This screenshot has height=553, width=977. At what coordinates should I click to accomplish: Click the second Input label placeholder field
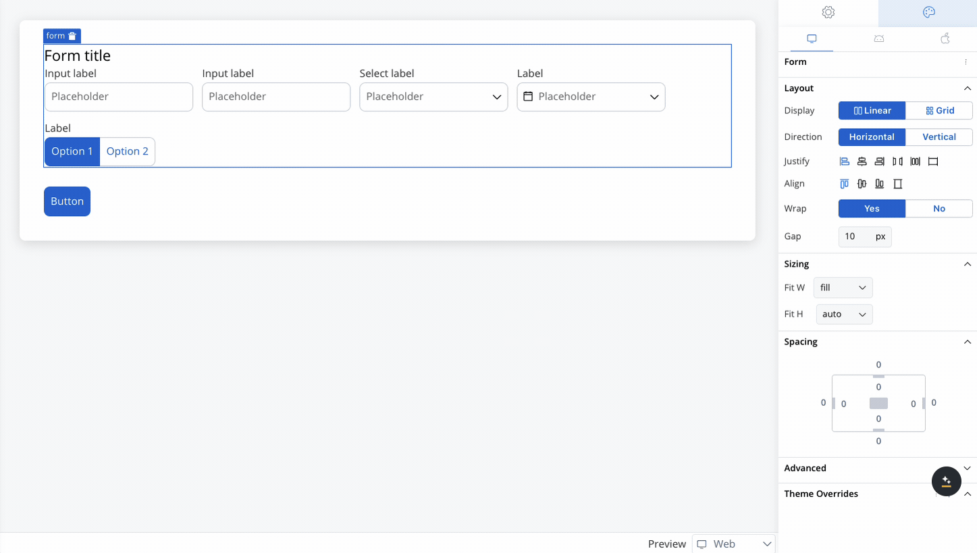pyautogui.click(x=276, y=97)
